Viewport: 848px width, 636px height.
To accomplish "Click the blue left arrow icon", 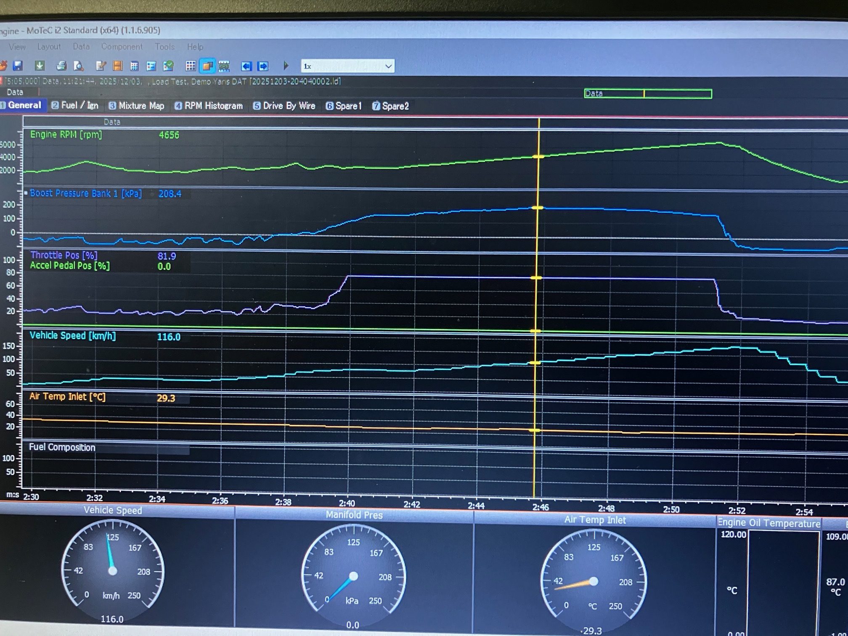I will (x=246, y=66).
